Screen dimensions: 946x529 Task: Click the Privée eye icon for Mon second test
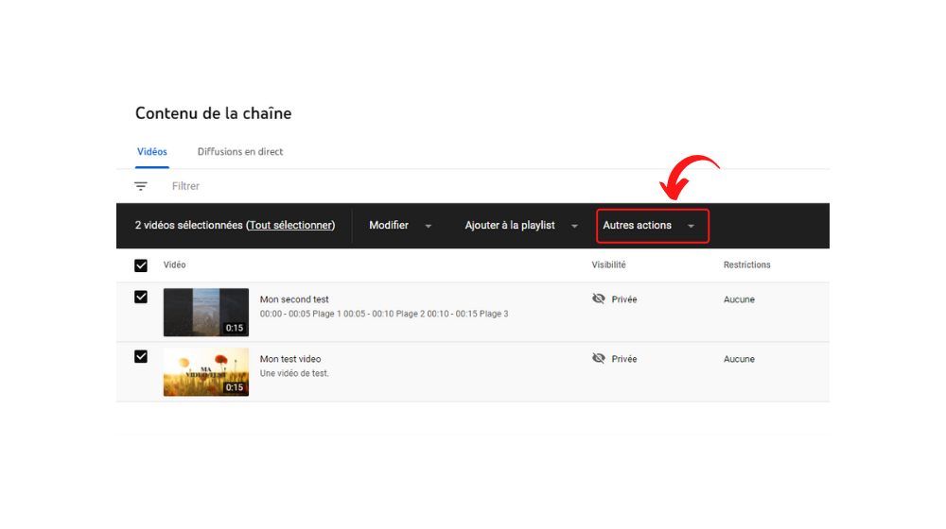coord(599,299)
